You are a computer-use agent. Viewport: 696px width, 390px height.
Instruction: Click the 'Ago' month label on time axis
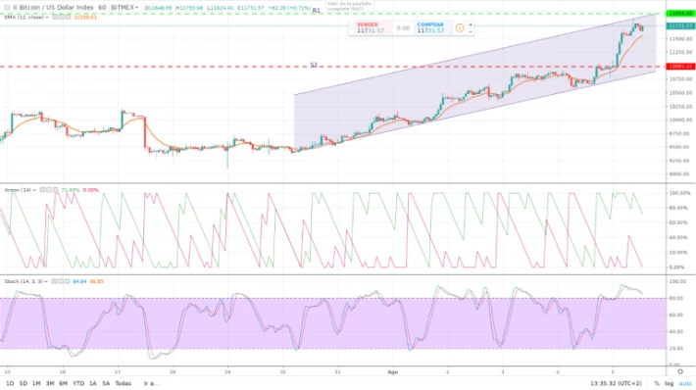click(392, 372)
